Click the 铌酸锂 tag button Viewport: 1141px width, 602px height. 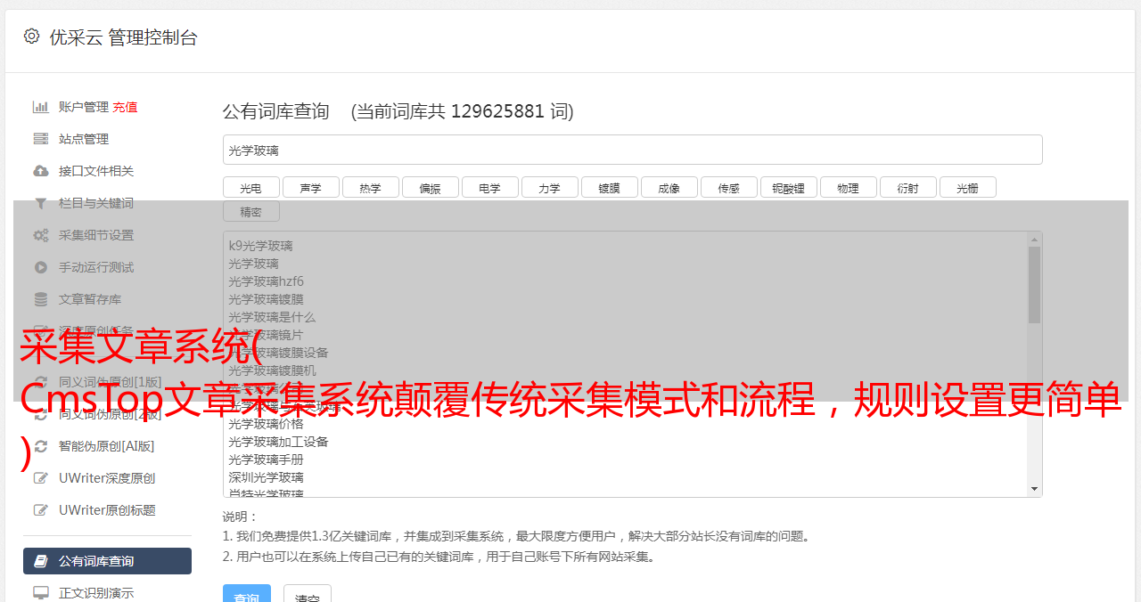789,187
